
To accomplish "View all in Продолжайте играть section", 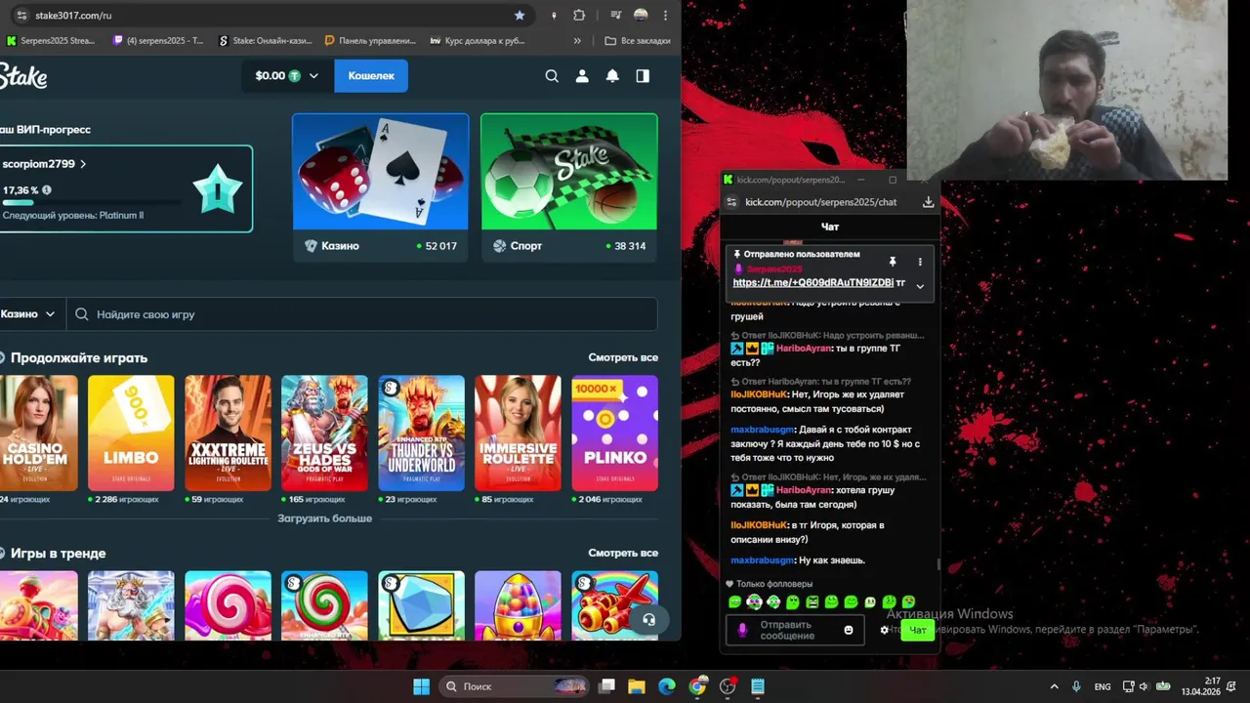I will coord(623,357).
